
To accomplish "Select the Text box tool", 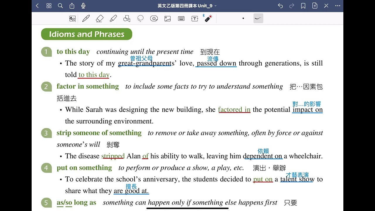I will (x=195, y=18).
